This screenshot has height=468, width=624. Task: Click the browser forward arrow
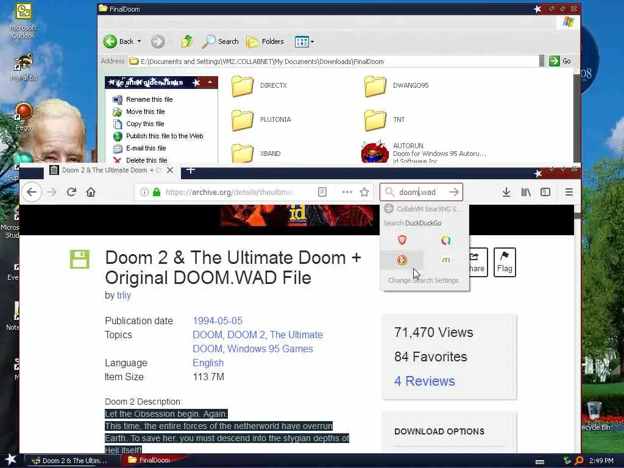tap(52, 192)
